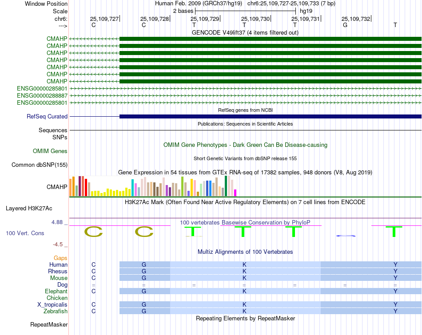The width and height of the screenshot is (422, 335).
Task: Click the K codon in the Mouse row
Action: (244, 278)
